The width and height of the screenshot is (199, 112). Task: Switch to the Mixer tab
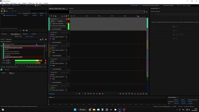pyautogui.click(x=72, y=8)
